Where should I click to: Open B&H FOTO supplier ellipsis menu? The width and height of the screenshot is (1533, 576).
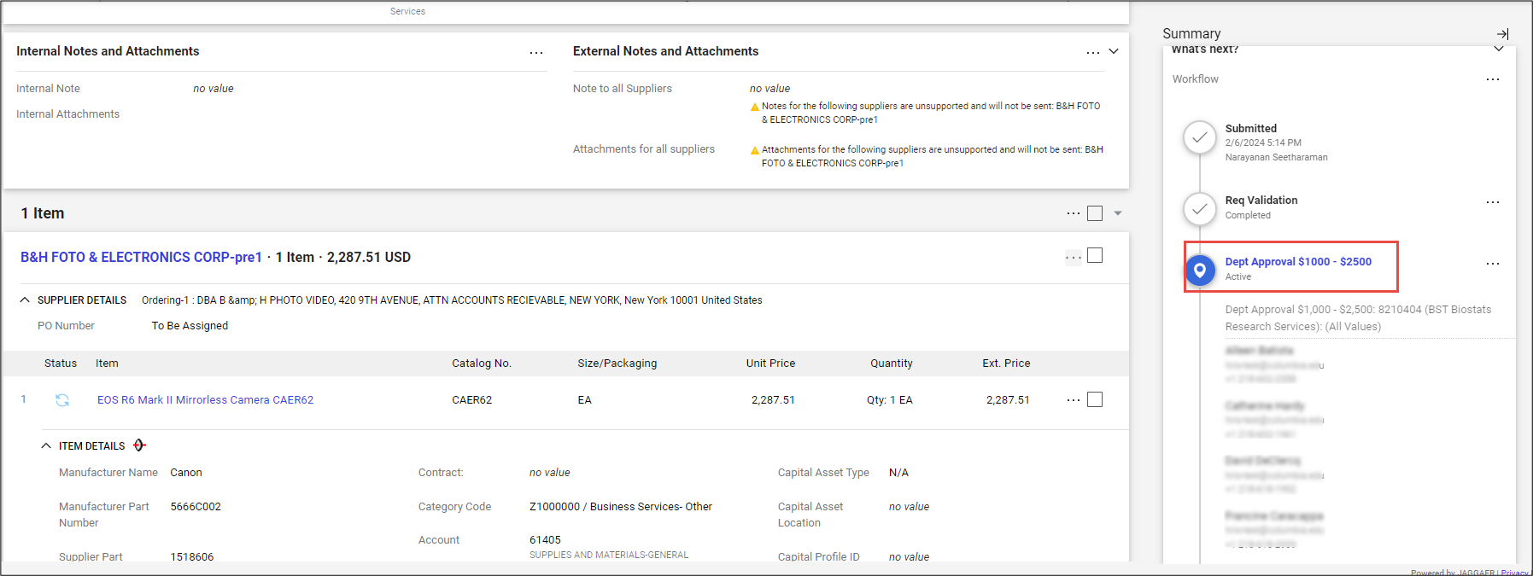1074,257
